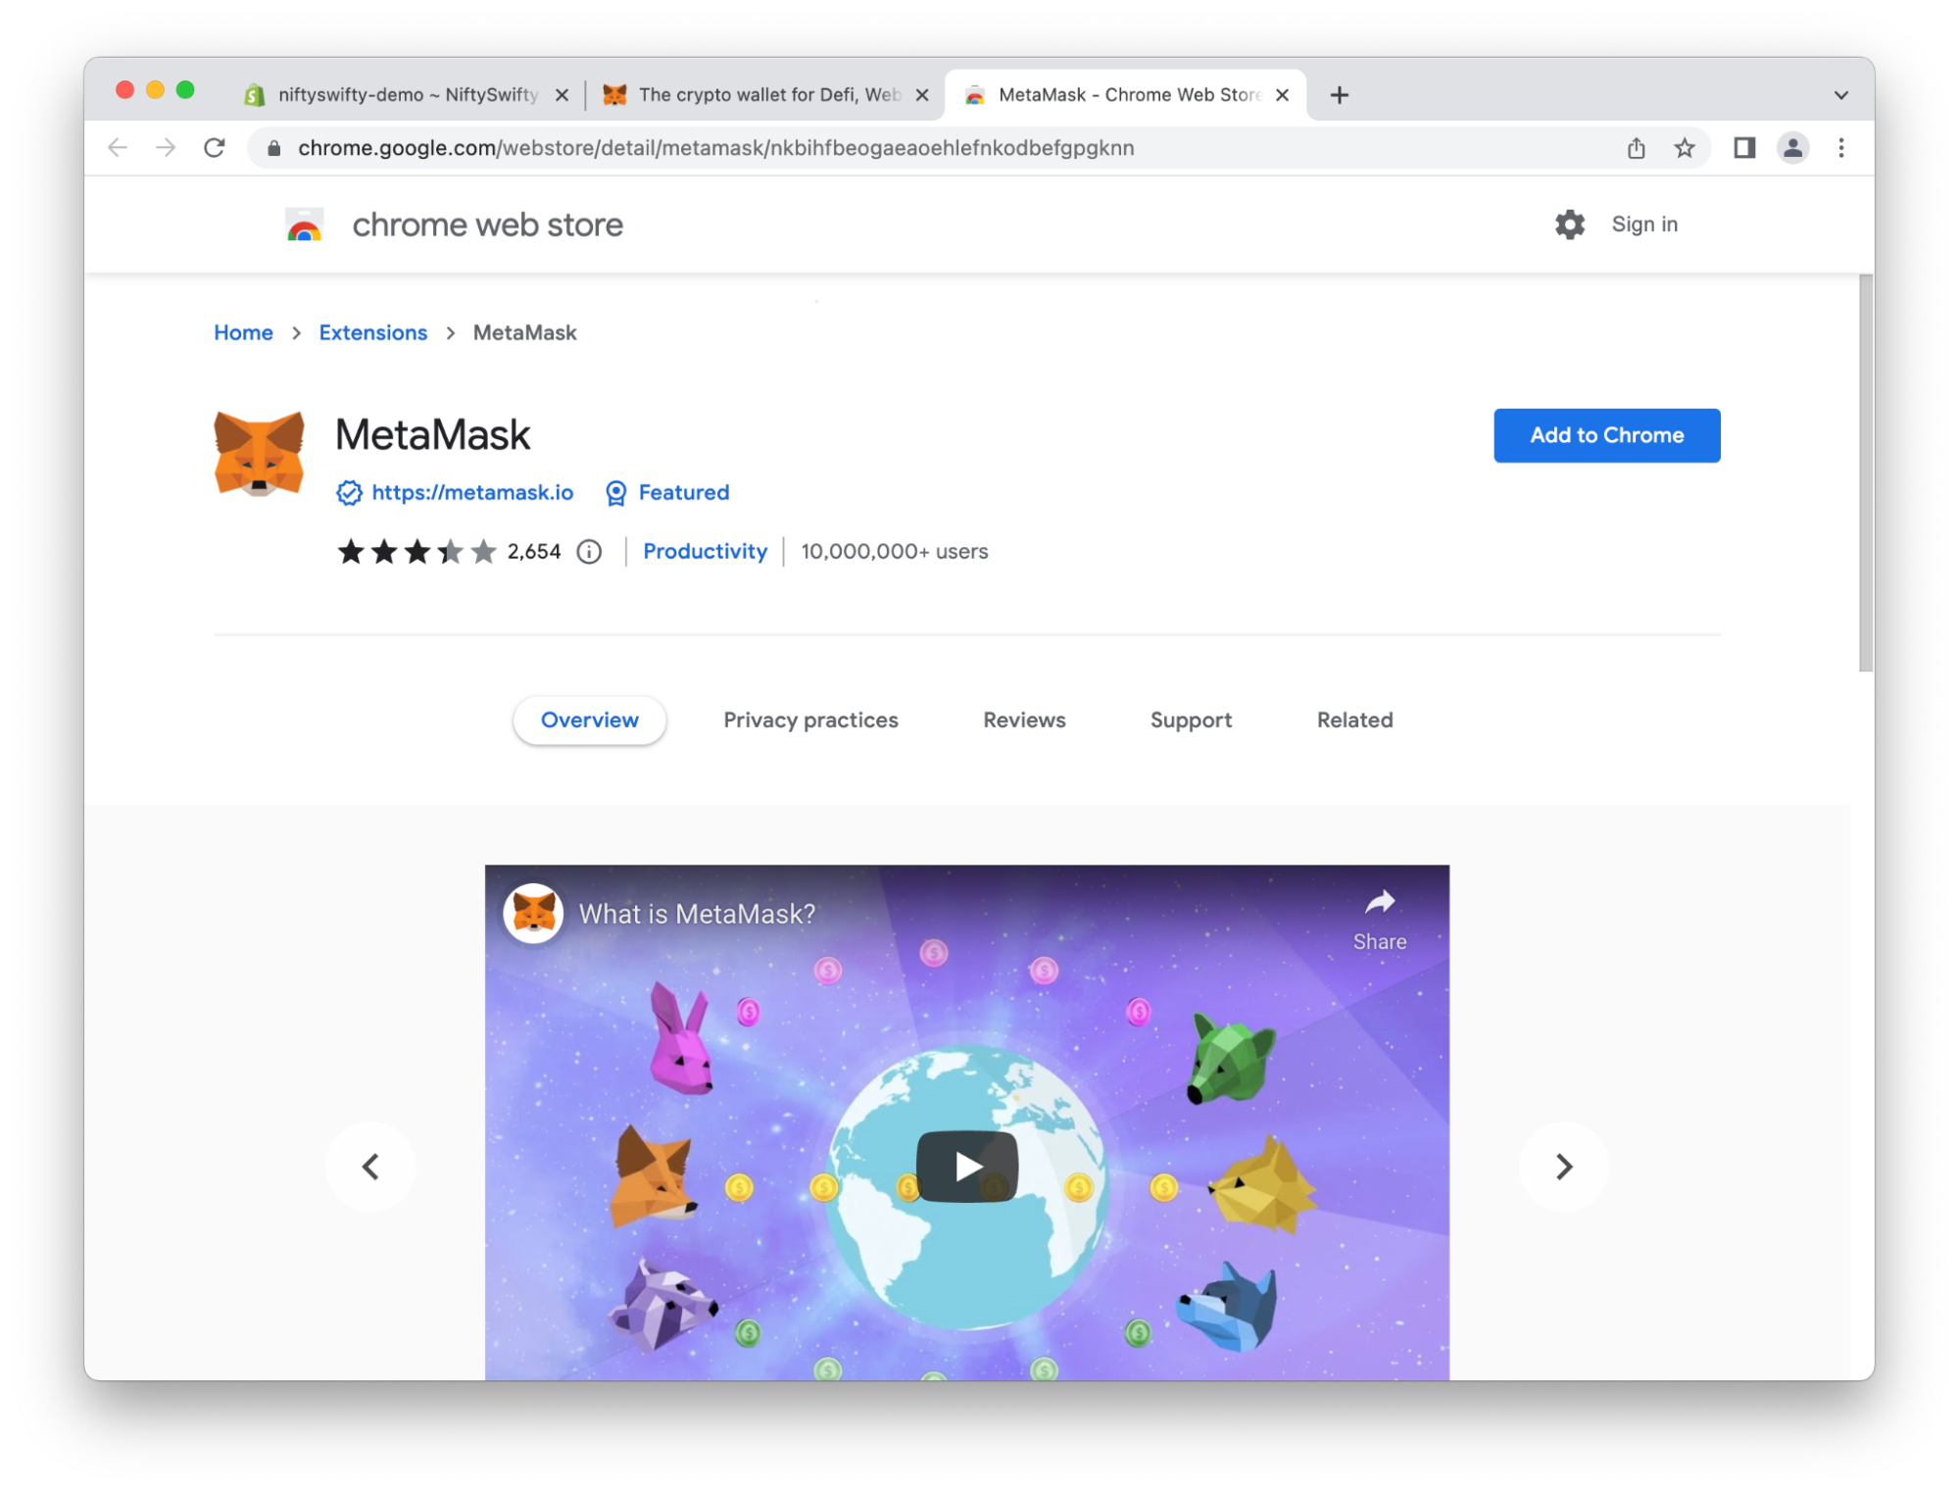
Task: Show previous screenshot with left chevron
Action: click(370, 1167)
